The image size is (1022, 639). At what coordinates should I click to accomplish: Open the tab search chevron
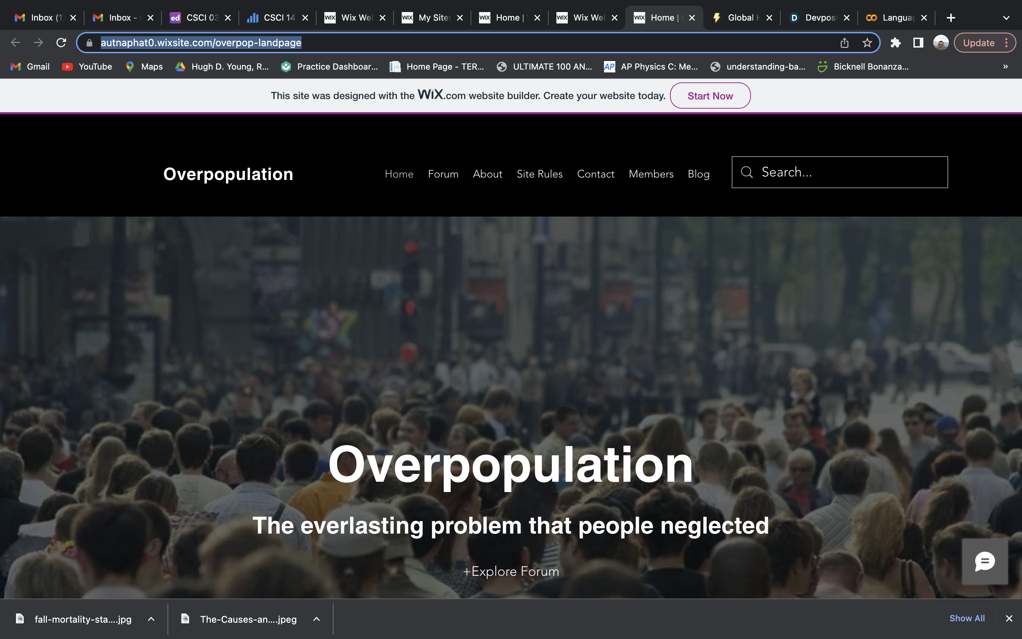1006,18
